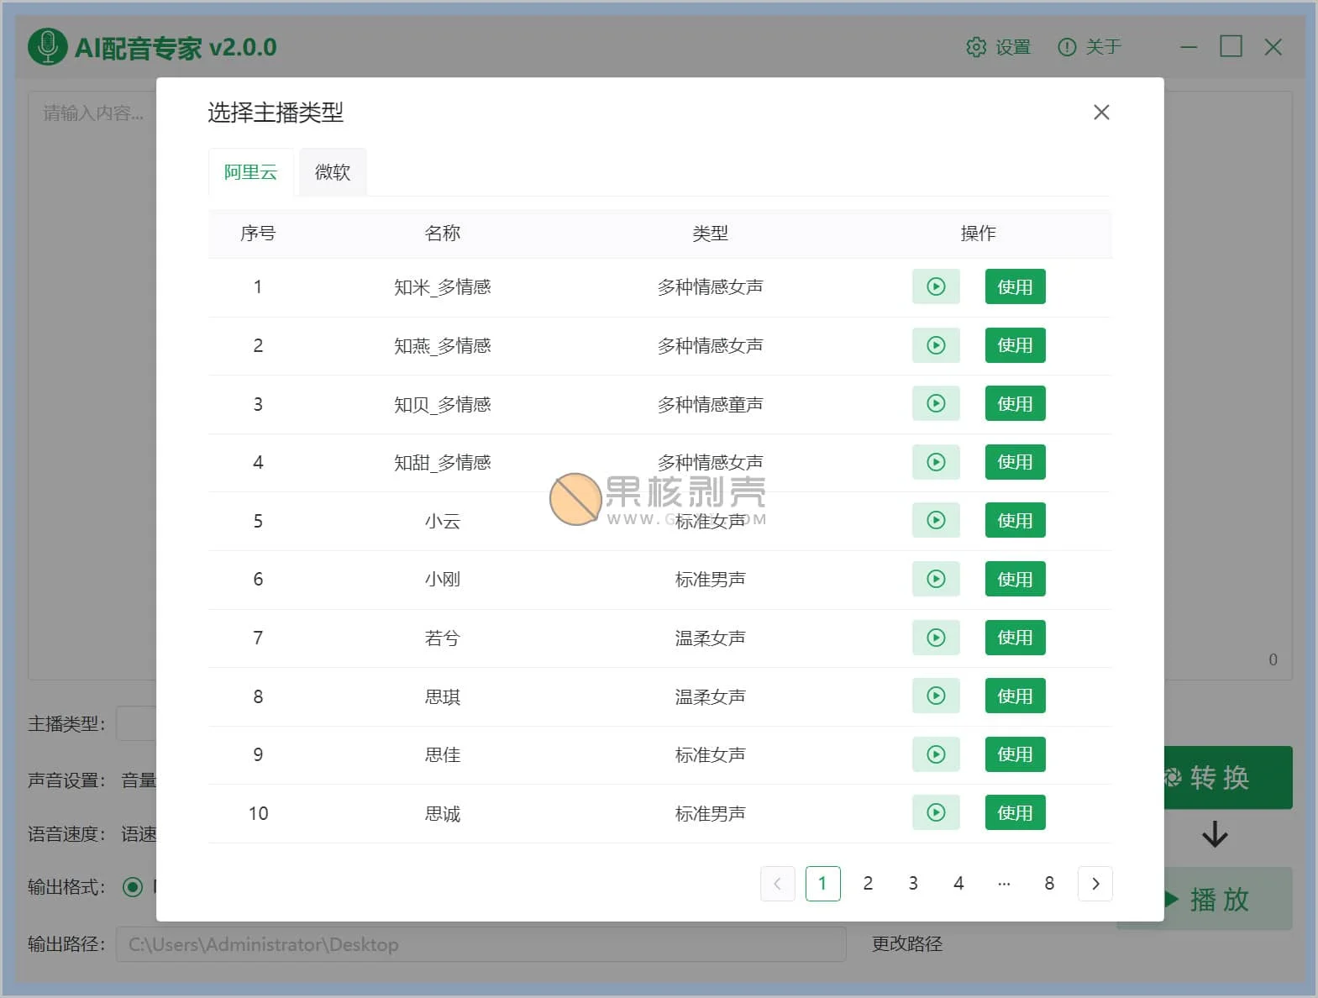1318x998 pixels.
Task: Click the type cell 多种情感童声
Action: [x=711, y=404]
